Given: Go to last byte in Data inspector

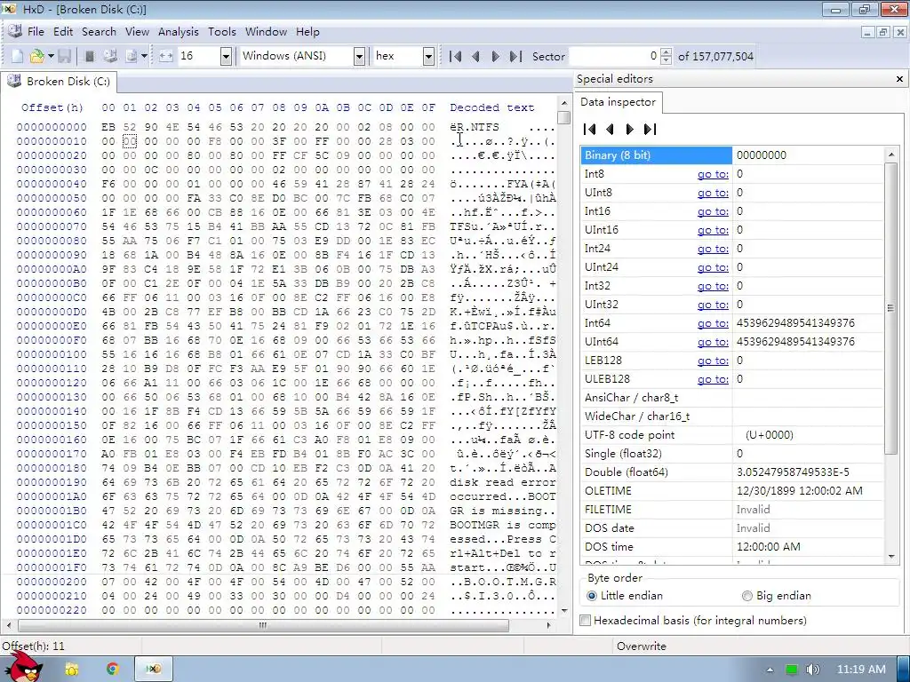Looking at the screenshot, I should click(x=650, y=130).
